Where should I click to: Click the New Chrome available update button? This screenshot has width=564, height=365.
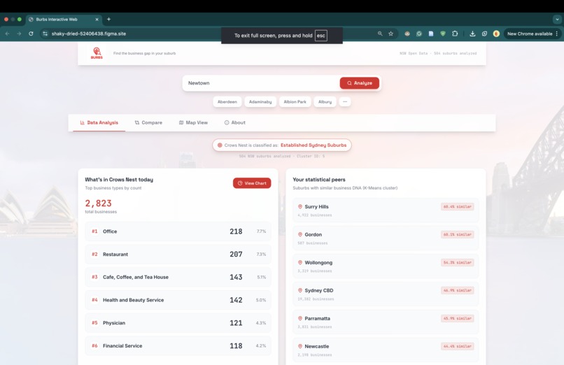(530, 34)
